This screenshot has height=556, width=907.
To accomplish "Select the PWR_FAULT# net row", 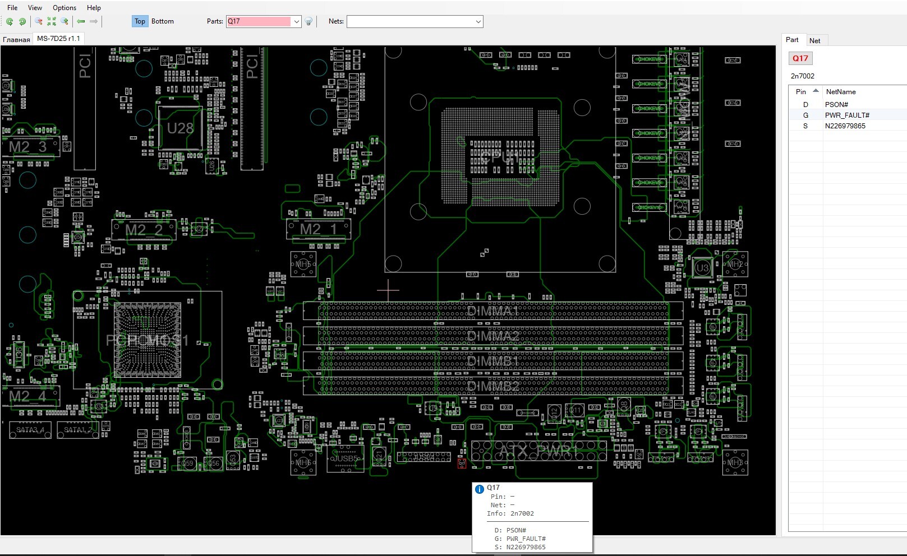I will pyautogui.click(x=846, y=115).
